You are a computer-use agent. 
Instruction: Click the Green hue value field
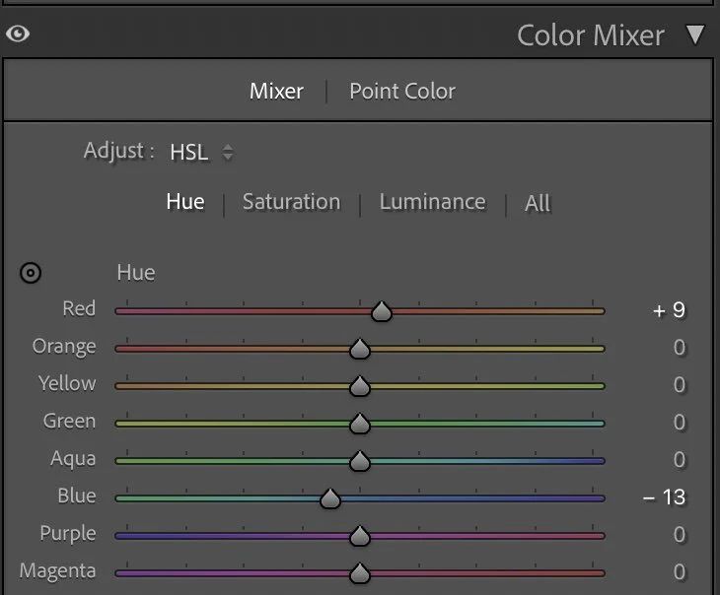point(680,423)
